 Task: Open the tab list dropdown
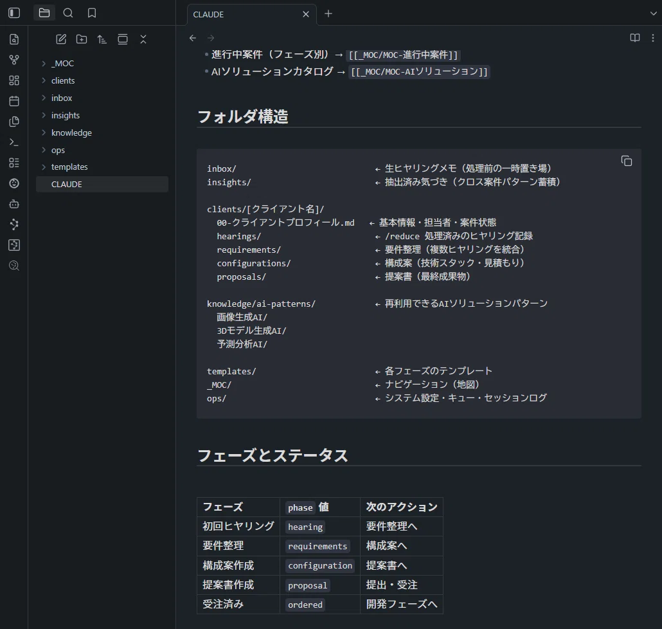coord(653,14)
